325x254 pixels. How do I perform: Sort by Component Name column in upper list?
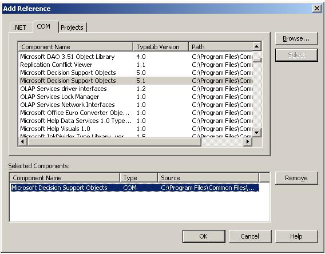click(x=76, y=47)
